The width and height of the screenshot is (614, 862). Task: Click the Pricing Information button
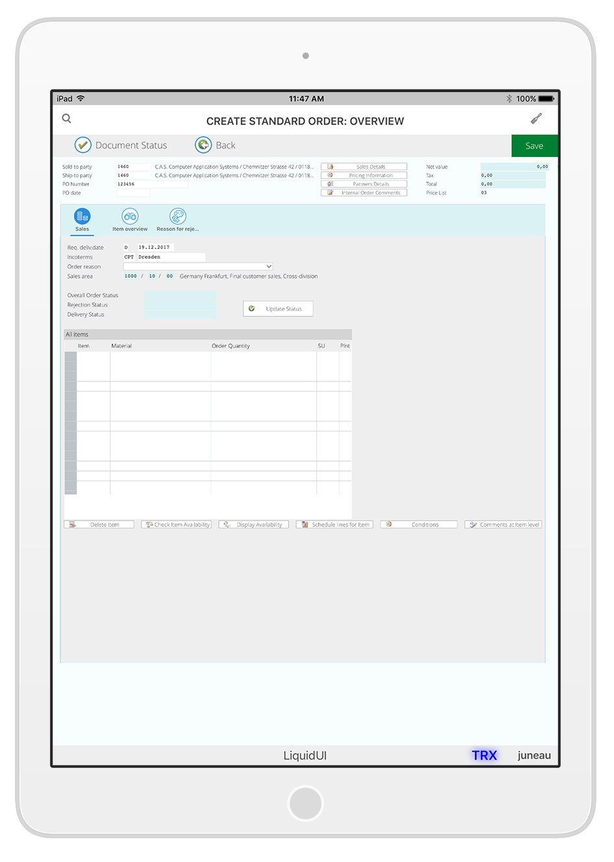click(x=364, y=175)
